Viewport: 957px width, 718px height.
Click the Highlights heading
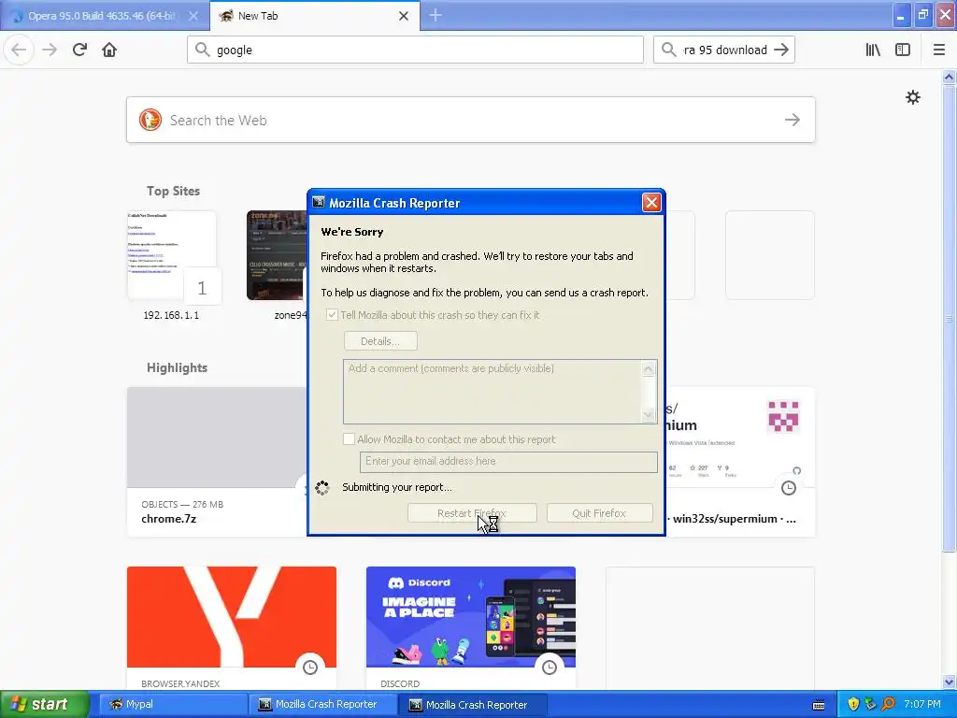(x=177, y=367)
